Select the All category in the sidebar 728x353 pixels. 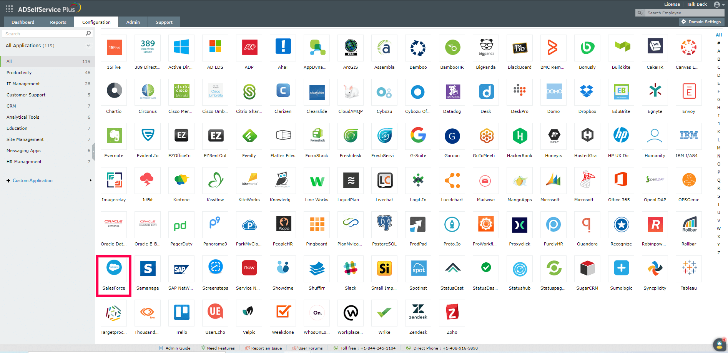(47, 61)
